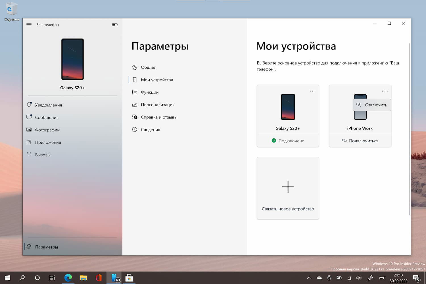426x284 pixels.
Task: Open the hamburger menu beside Ваш телефон
Action: (29, 25)
